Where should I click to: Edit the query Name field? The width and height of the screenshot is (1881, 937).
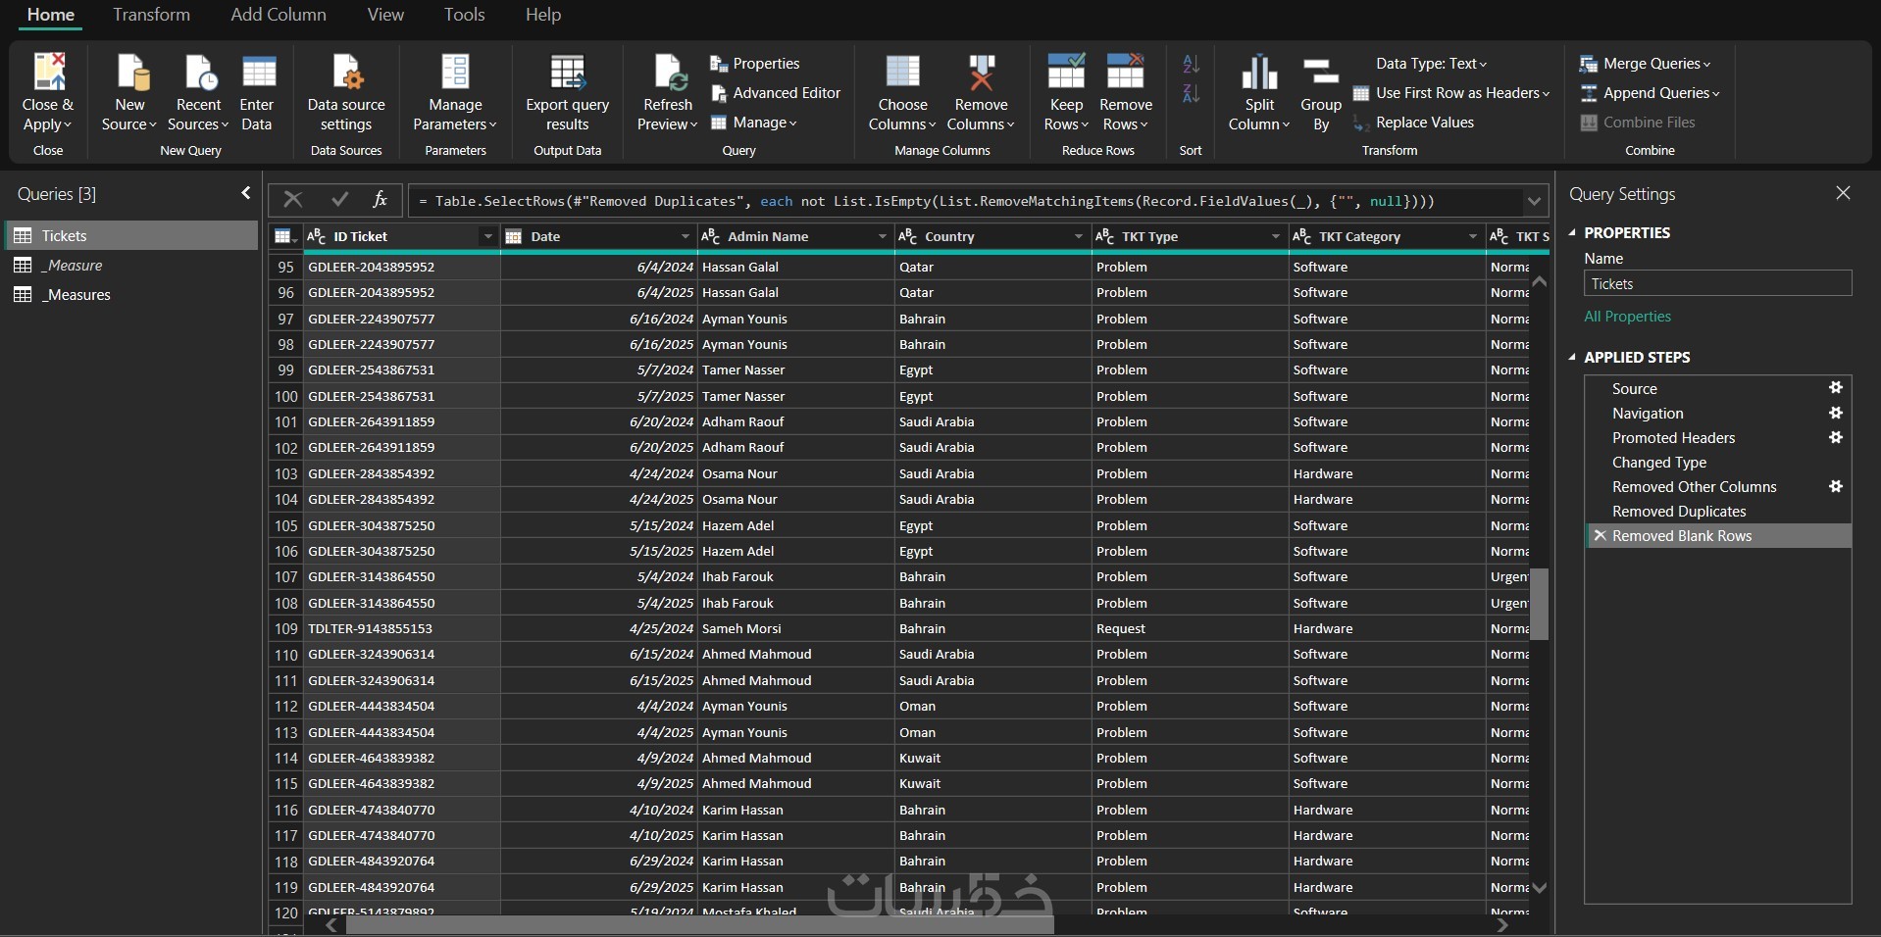click(1718, 283)
